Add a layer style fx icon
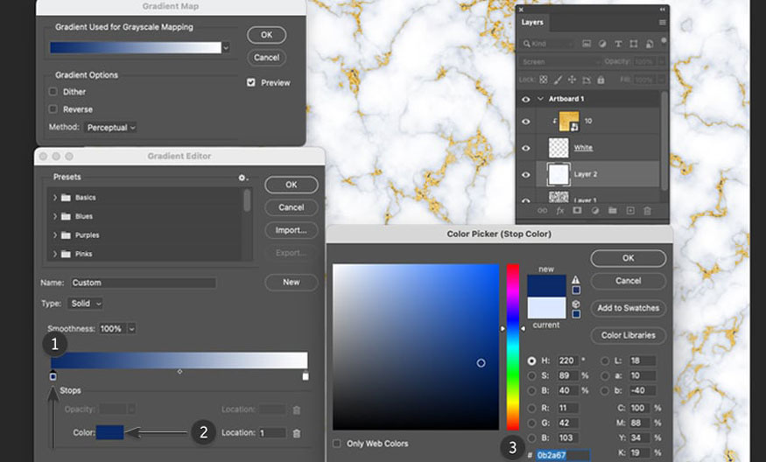Viewport: 766px width, 462px height. pos(560,211)
